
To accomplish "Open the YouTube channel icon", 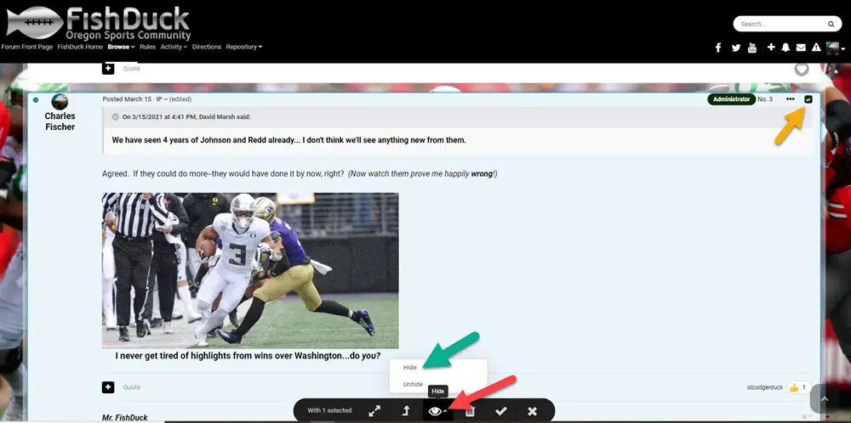I will (752, 48).
